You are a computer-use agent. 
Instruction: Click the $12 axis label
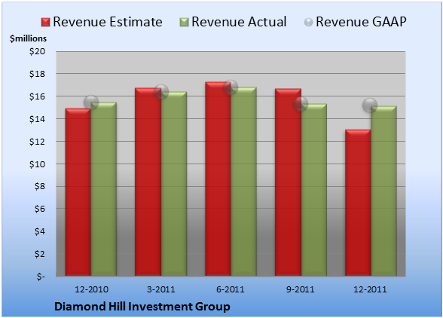[x=38, y=142]
